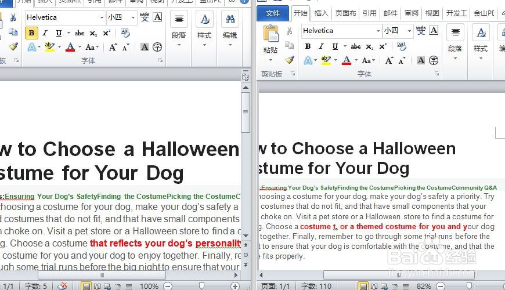Click zoom out minus button in left window
Image resolution: width=505 pixels, height=290 pixels.
tap(168, 286)
